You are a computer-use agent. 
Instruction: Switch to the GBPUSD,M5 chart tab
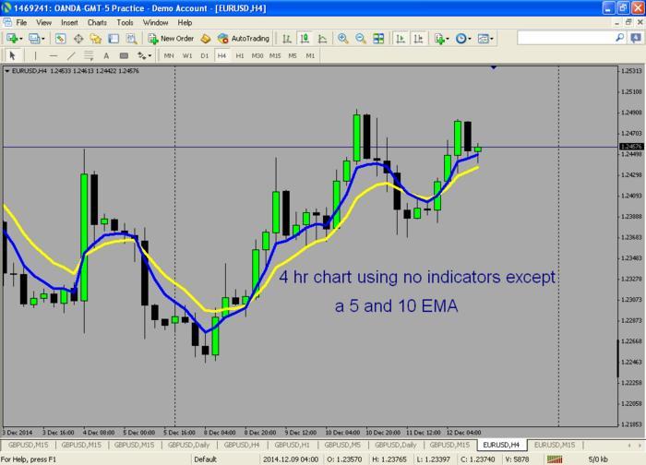pyautogui.click(x=342, y=445)
